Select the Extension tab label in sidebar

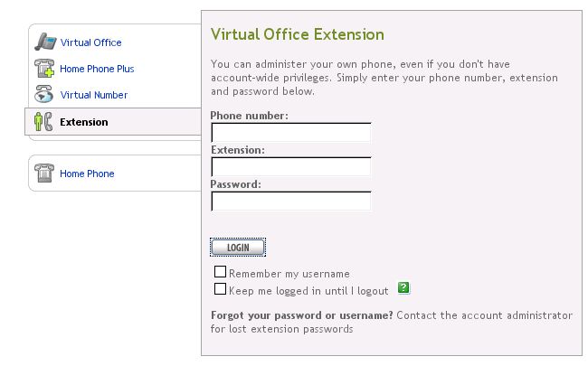click(83, 122)
